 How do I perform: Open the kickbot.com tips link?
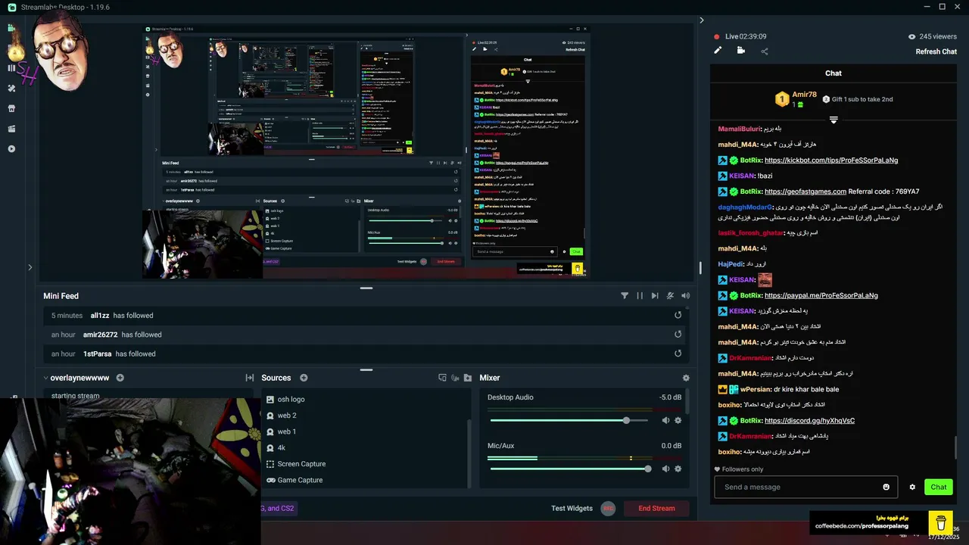(831, 160)
